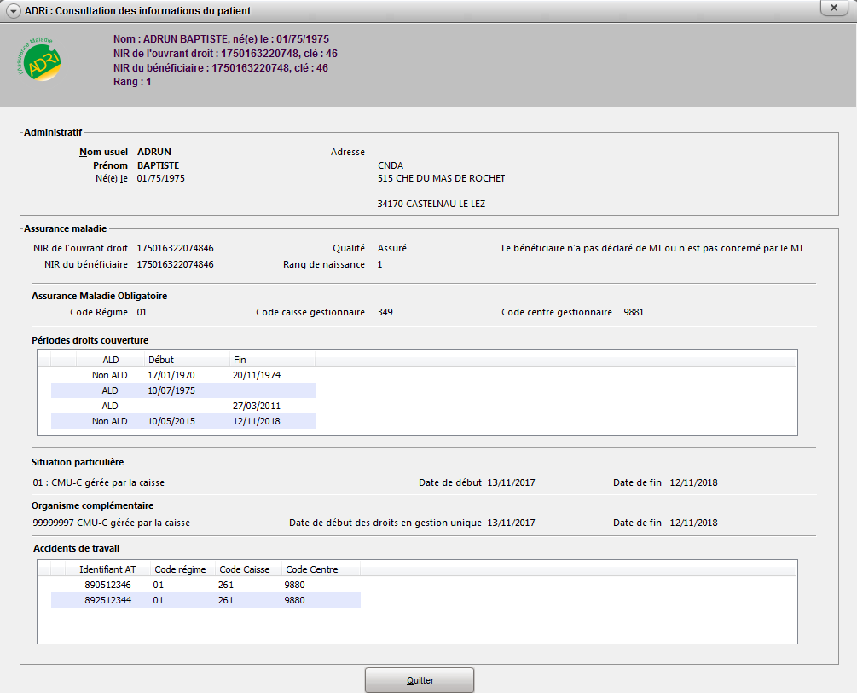Close the ADRi consultation window
Screen dimensions: 857x693
[x=832, y=9]
